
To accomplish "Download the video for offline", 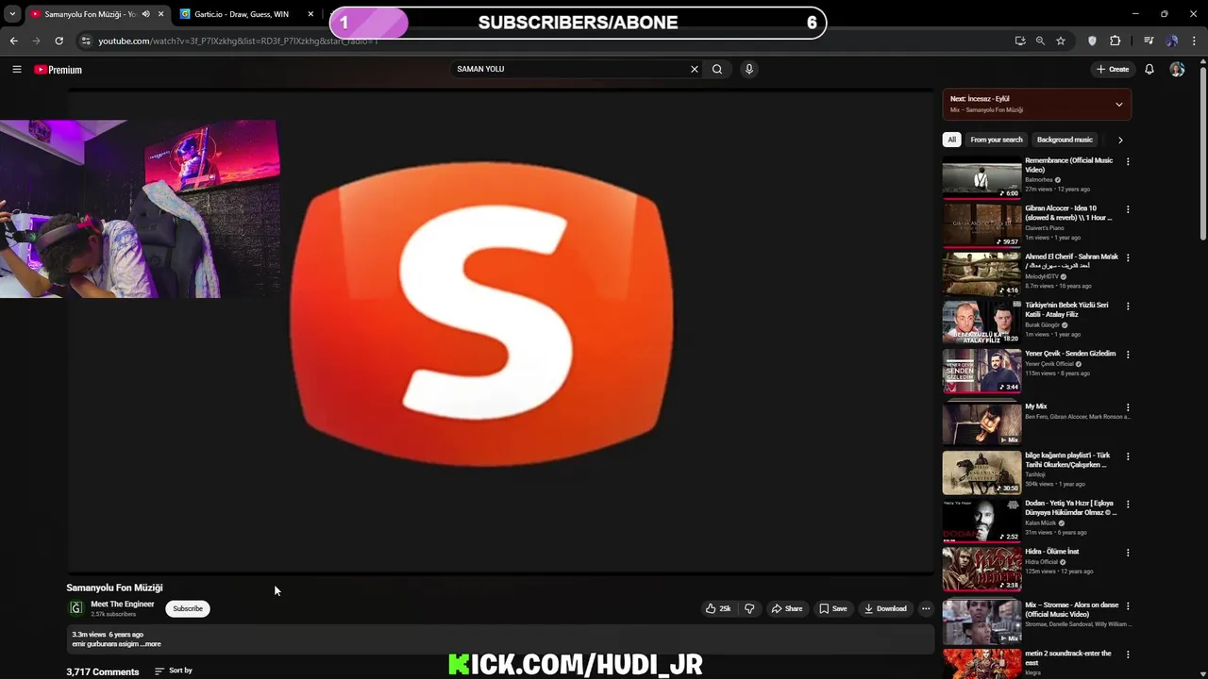I will [885, 608].
